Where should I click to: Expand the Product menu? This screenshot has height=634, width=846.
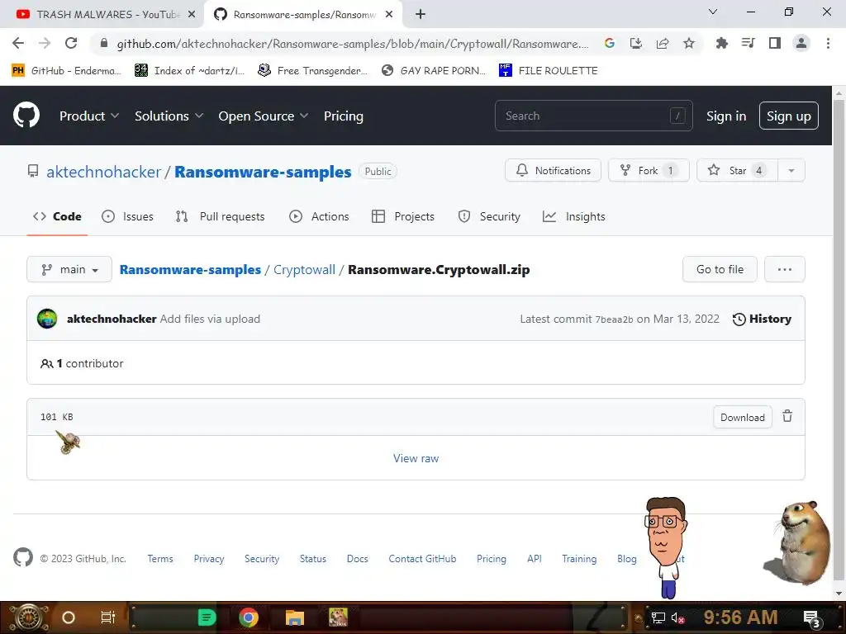click(89, 116)
